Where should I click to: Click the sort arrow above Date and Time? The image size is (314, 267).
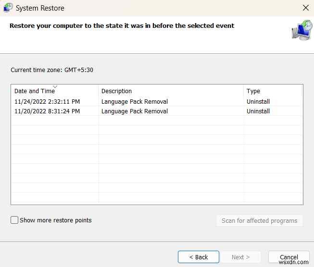tap(55, 86)
